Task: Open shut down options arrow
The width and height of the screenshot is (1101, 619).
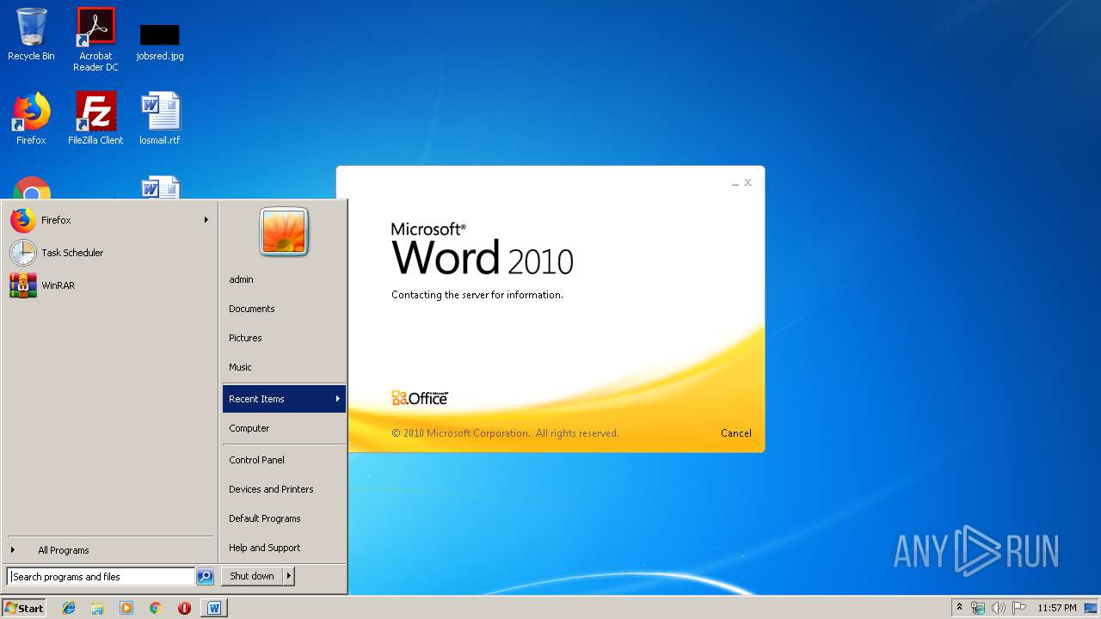Action: tap(289, 576)
